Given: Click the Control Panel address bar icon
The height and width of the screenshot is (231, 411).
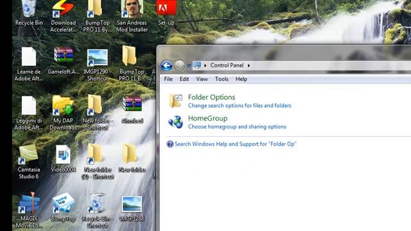Looking at the screenshot, I should coord(197,65).
